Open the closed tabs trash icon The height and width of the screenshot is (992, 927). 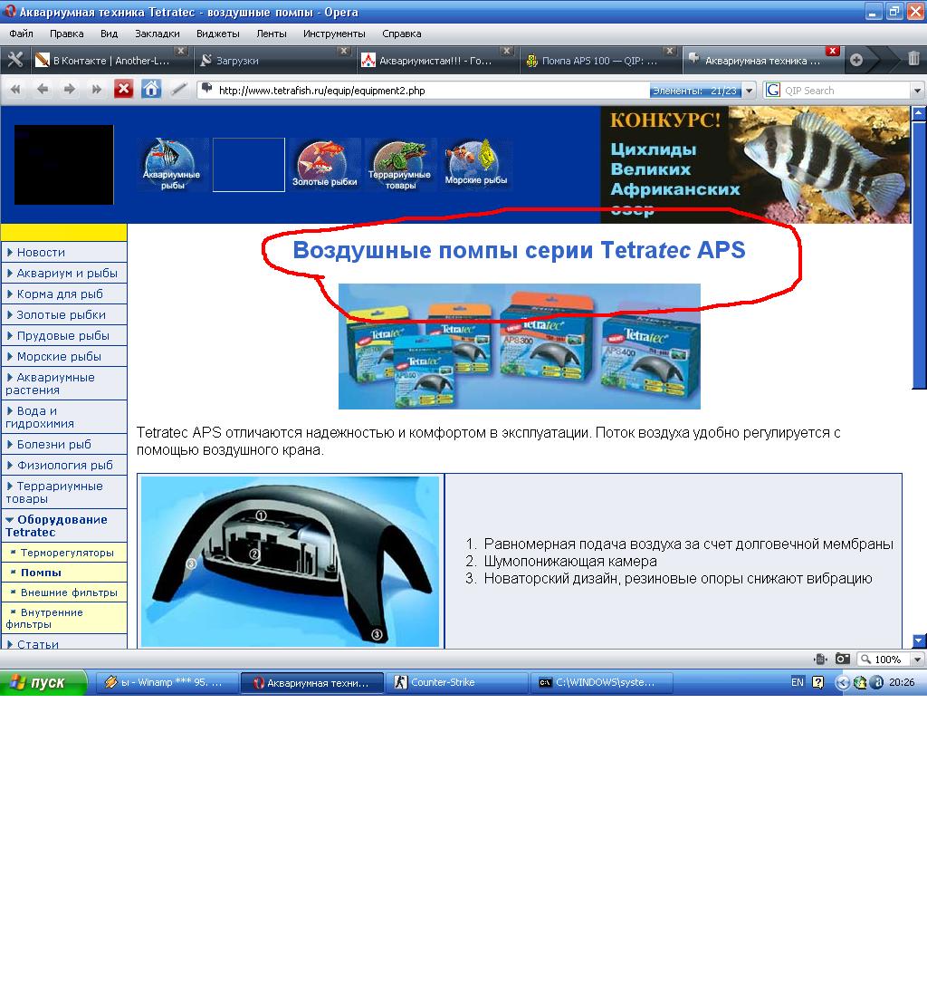(x=913, y=60)
